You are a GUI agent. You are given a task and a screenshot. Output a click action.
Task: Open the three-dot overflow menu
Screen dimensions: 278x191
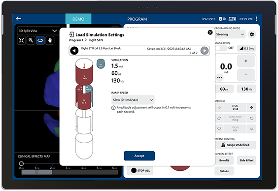(256, 19)
